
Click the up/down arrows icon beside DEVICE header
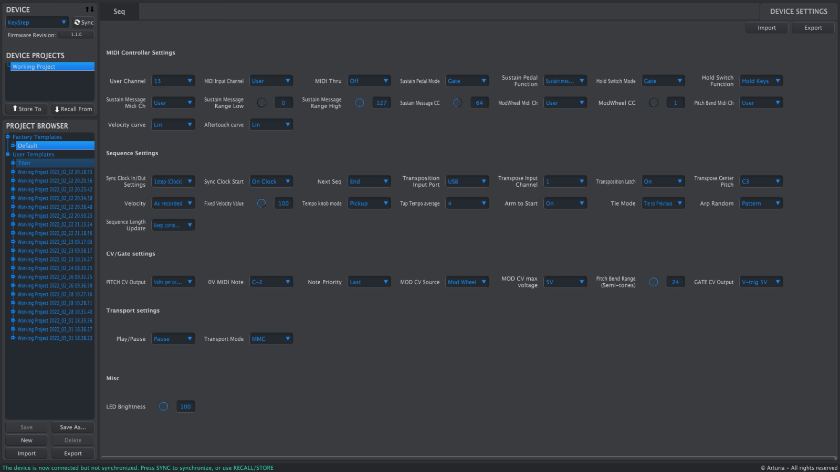(x=89, y=9)
